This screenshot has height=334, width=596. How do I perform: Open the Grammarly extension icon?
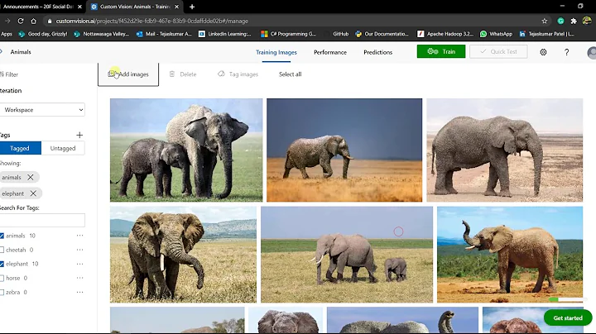(560, 21)
